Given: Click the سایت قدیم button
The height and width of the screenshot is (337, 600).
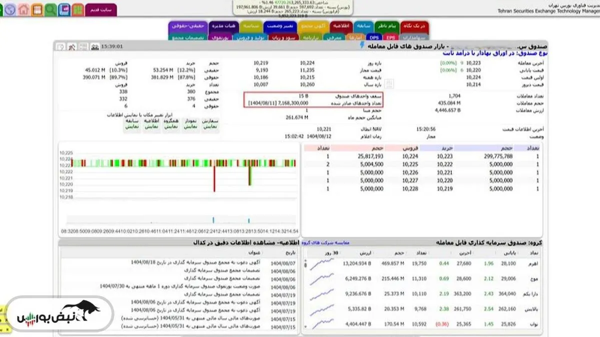Looking at the screenshot, I should [x=101, y=9].
